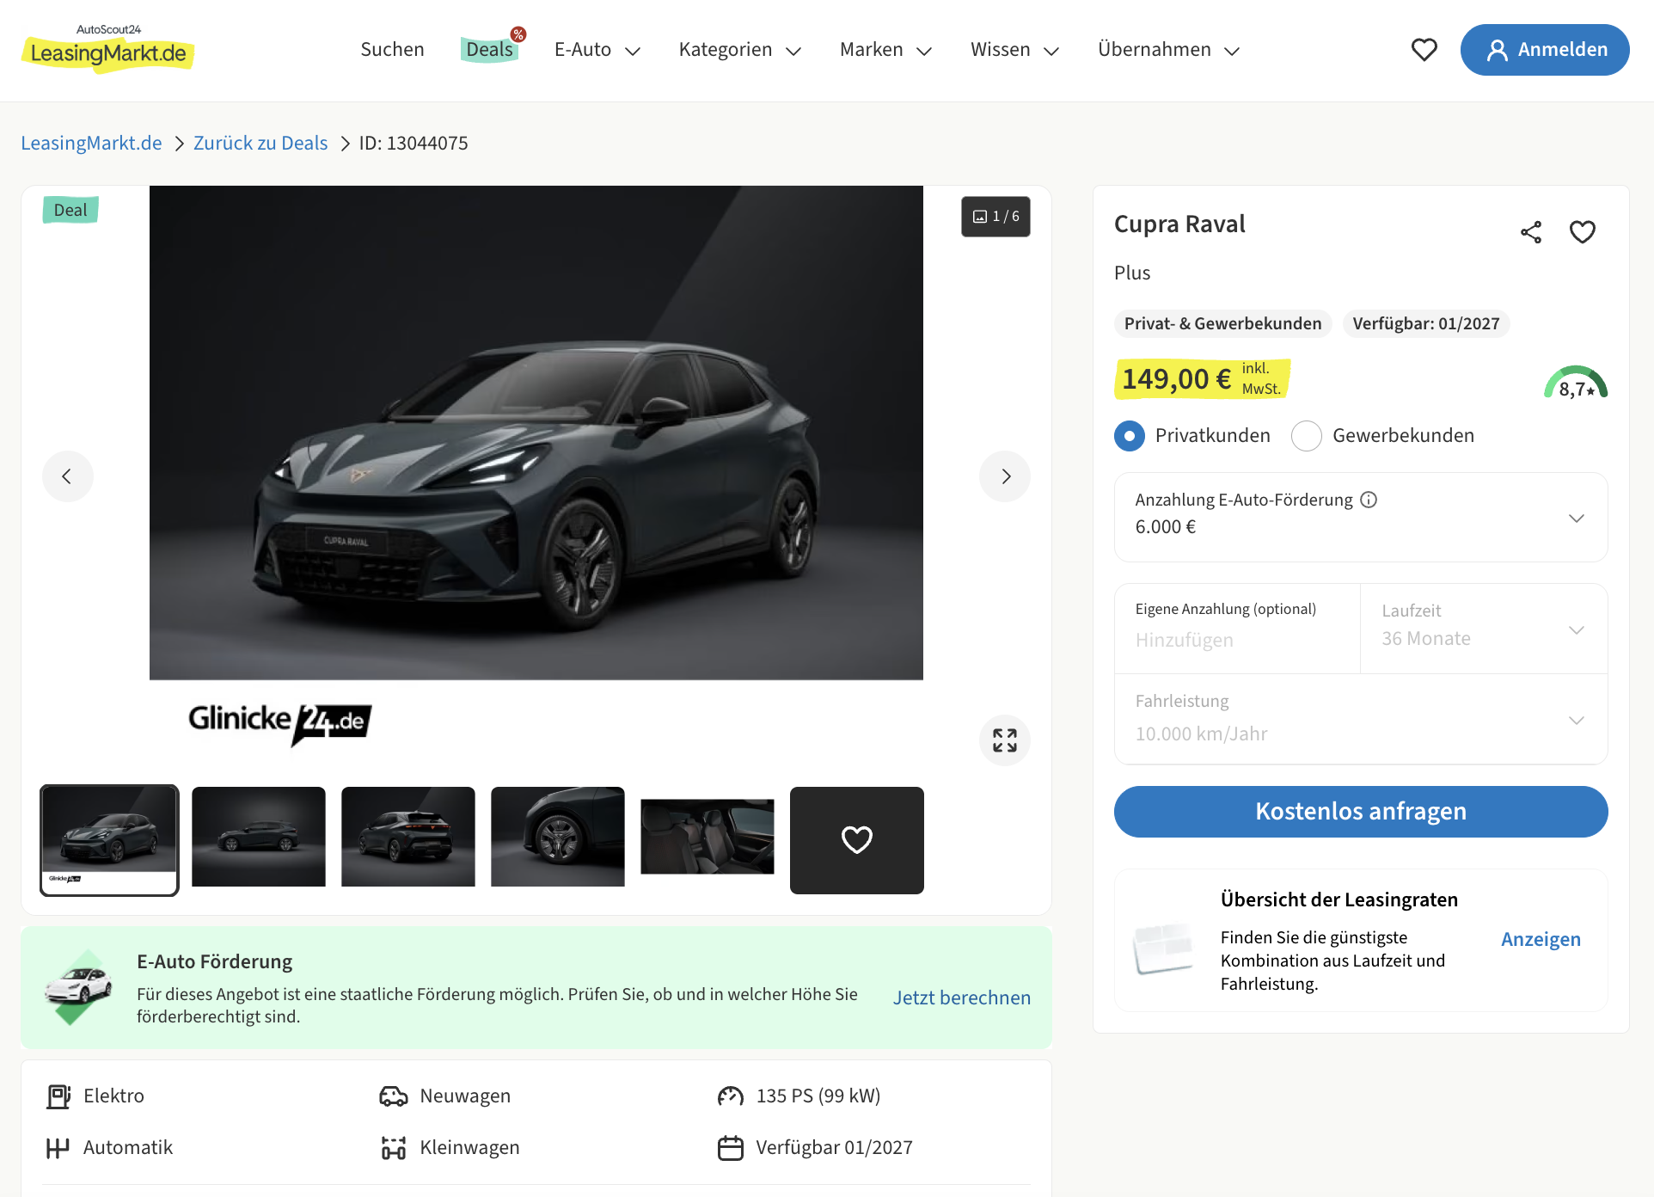Expand the Wissen navigation menu
This screenshot has width=1654, height=1197.
pos(1015,50)
